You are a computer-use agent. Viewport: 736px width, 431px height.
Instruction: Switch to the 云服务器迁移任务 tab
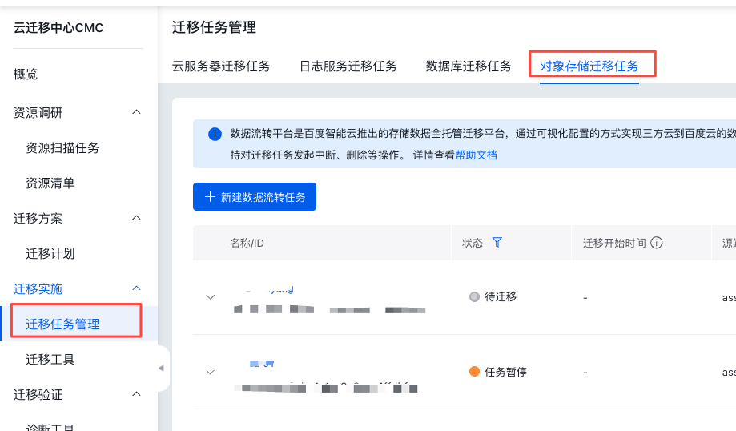point(221,66)
